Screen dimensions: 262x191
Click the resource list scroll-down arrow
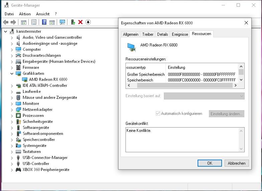pyautogui.click(x=241, y=80)
